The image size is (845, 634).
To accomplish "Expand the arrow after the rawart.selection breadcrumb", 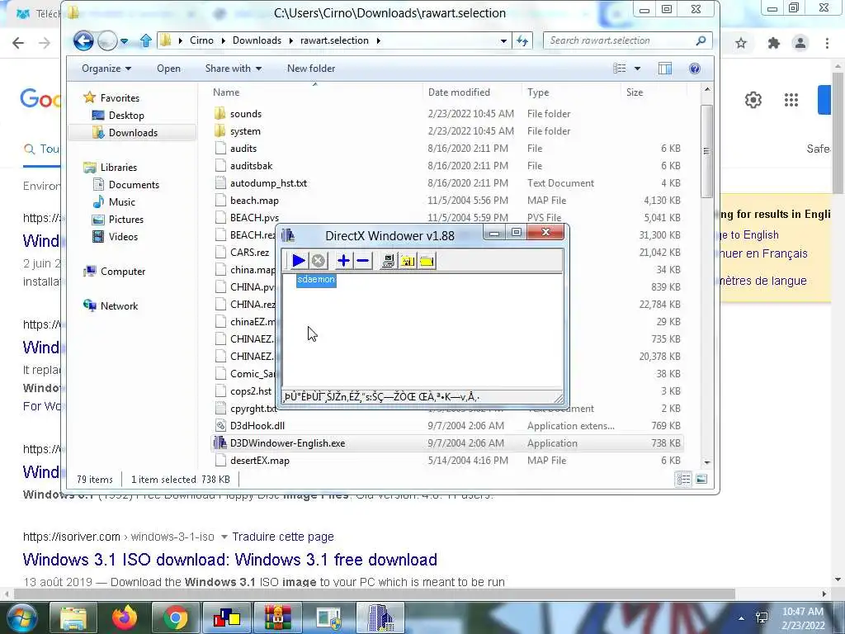I will point(378,41).
